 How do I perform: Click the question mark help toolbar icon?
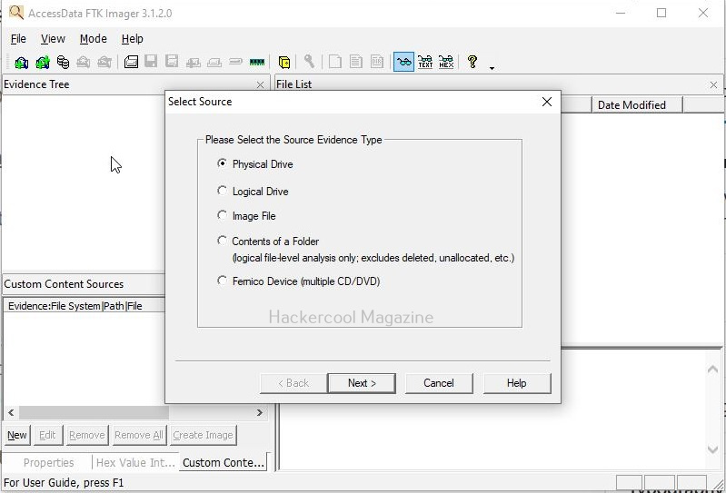472,63
